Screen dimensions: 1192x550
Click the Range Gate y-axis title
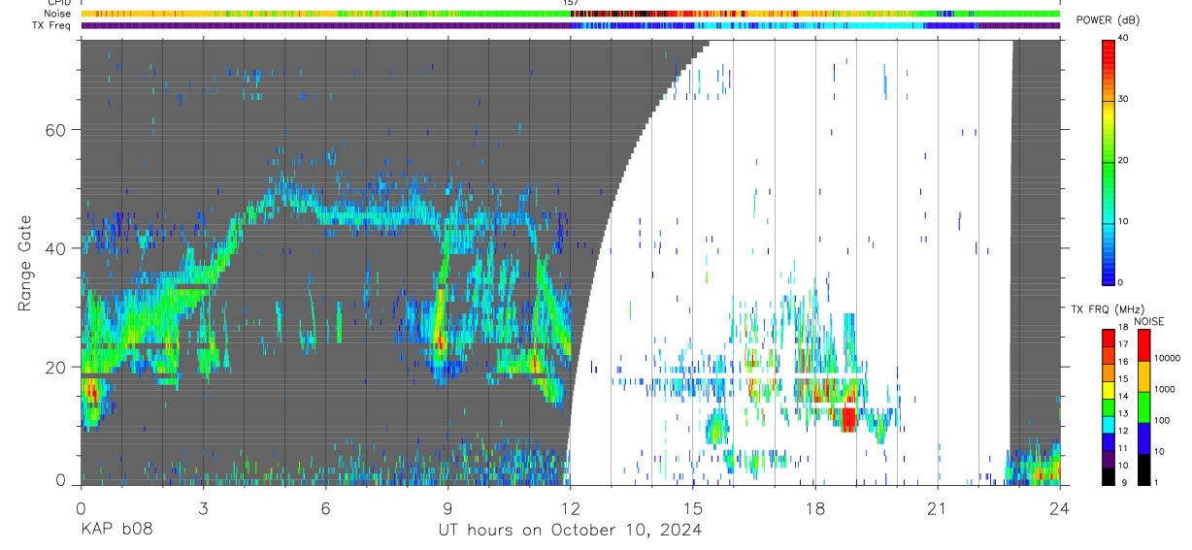click(x=24, y=264)
